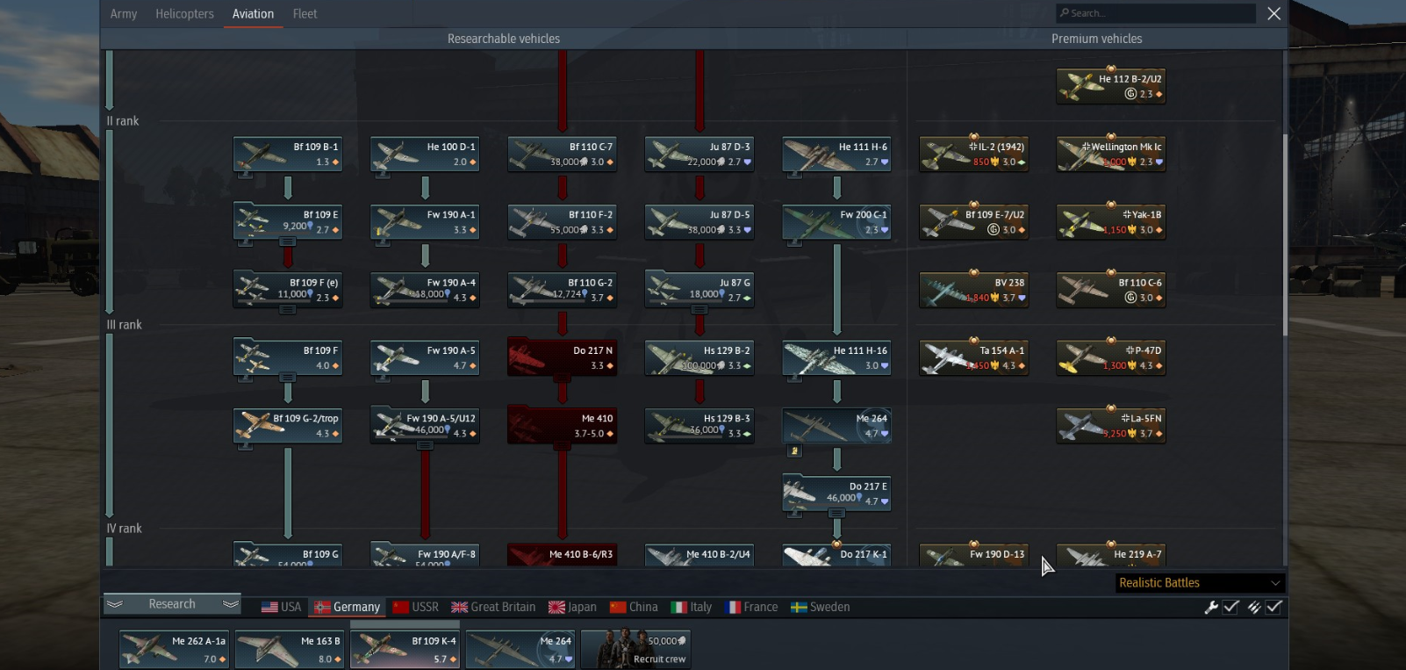Select the Hs 129 B-3 aircraft card
Screen dimensions: 1406x670
[x=699, y=426]
